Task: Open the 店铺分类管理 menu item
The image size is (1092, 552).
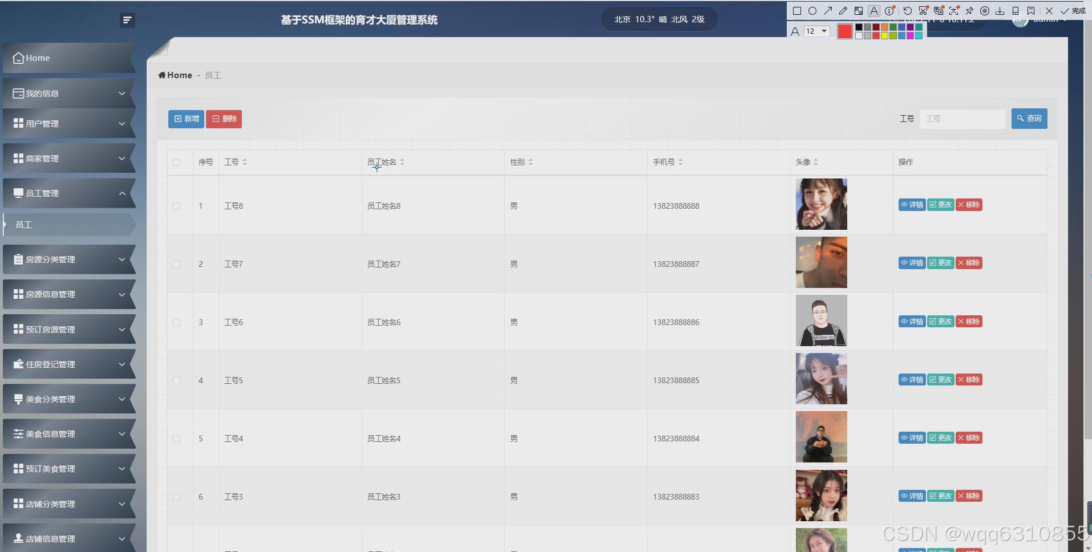Action: pos(68,504)
